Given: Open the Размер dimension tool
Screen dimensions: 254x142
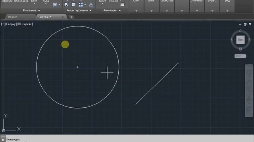Looking at the screenshot, I should pos(114,1).
